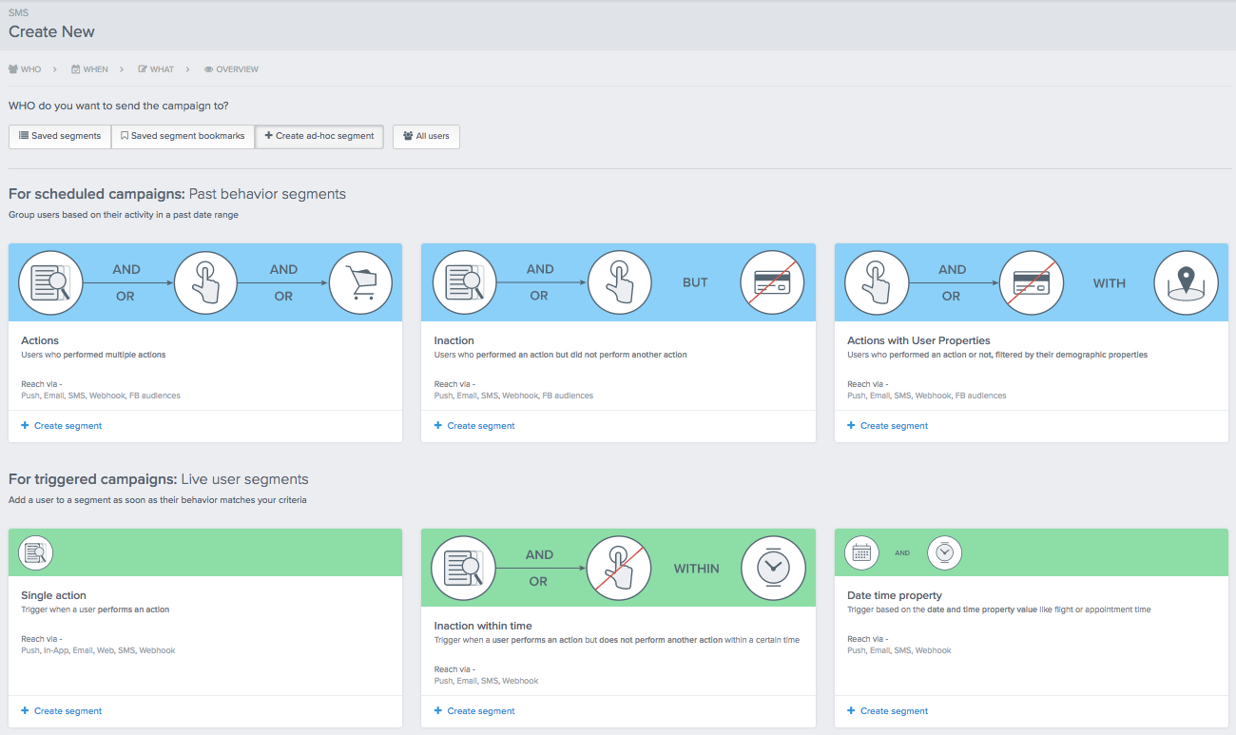Screen dimensions: 1236x735
Task: Select the location pin icon in Actions with User Properties
Action: pyautogui.click(x=1186, y=282)
